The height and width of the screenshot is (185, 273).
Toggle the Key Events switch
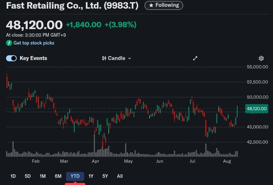click(x=11, y=58)
